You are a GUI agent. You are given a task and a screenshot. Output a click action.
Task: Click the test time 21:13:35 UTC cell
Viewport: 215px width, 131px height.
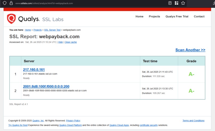pyautogui.click(x=158, y=89)
